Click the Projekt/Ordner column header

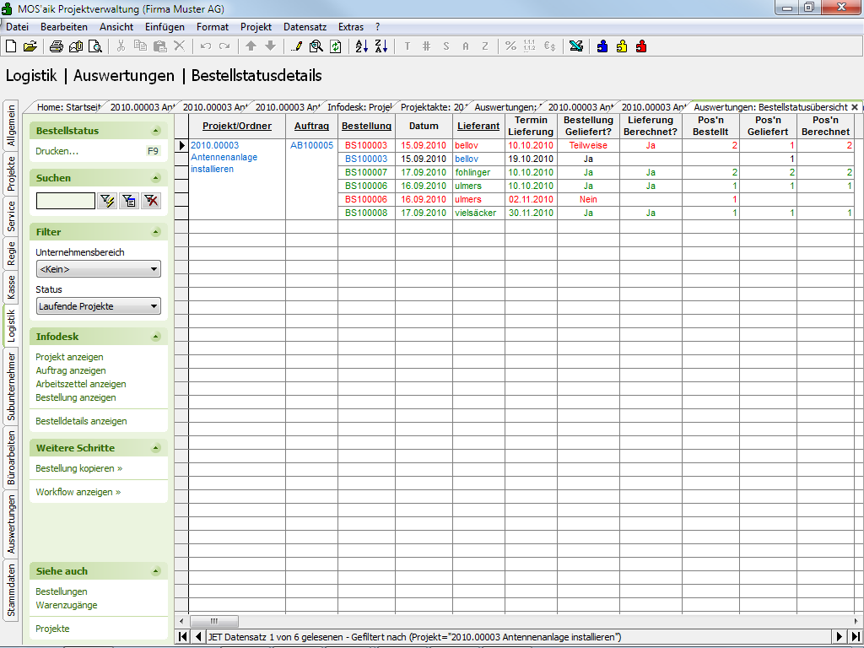237,127
